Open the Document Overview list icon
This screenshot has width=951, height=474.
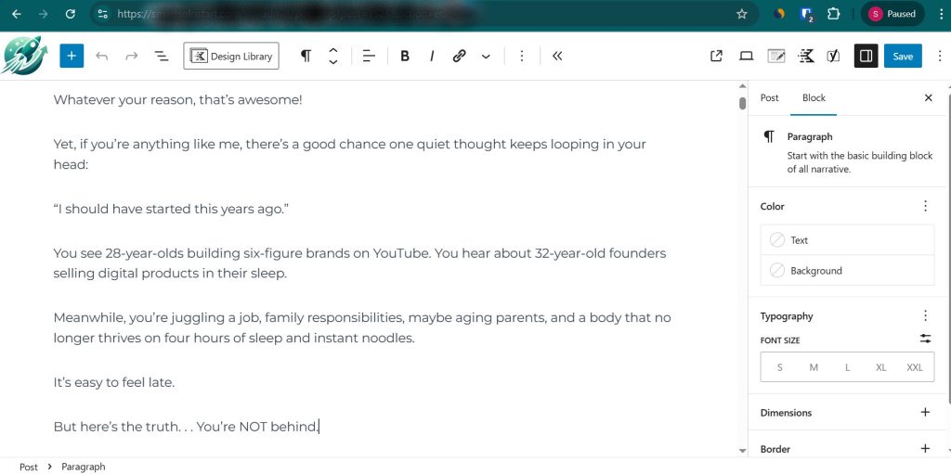coord(161,56)
